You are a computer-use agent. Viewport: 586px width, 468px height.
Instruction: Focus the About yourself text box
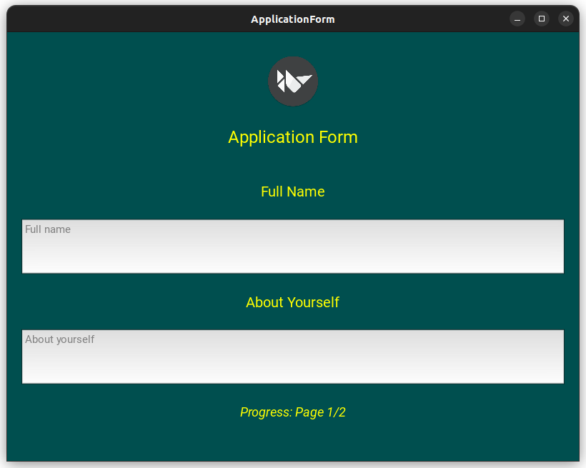coord(293,357)
